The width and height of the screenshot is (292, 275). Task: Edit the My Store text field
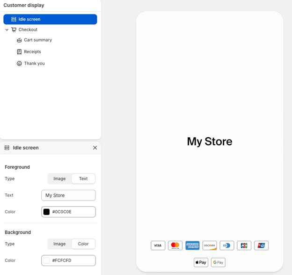point(68,195)
